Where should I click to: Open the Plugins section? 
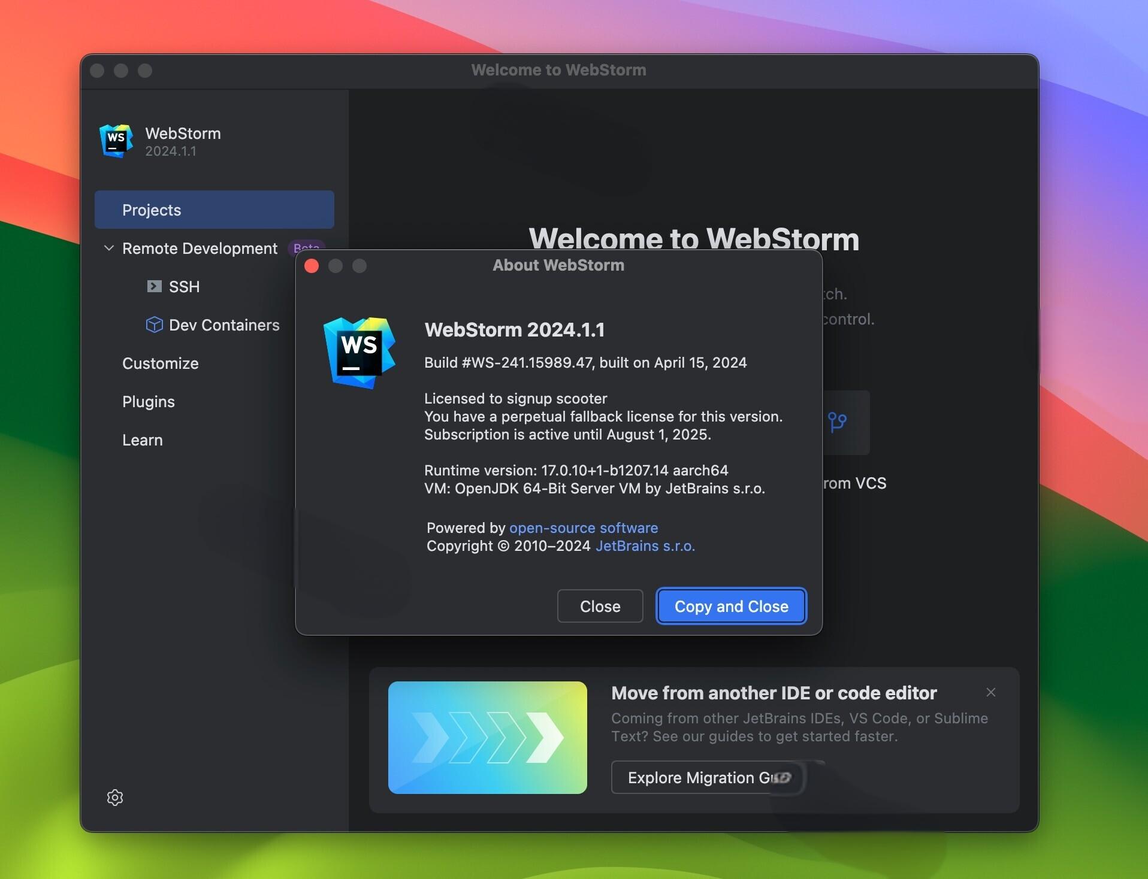tap(148, 401)
